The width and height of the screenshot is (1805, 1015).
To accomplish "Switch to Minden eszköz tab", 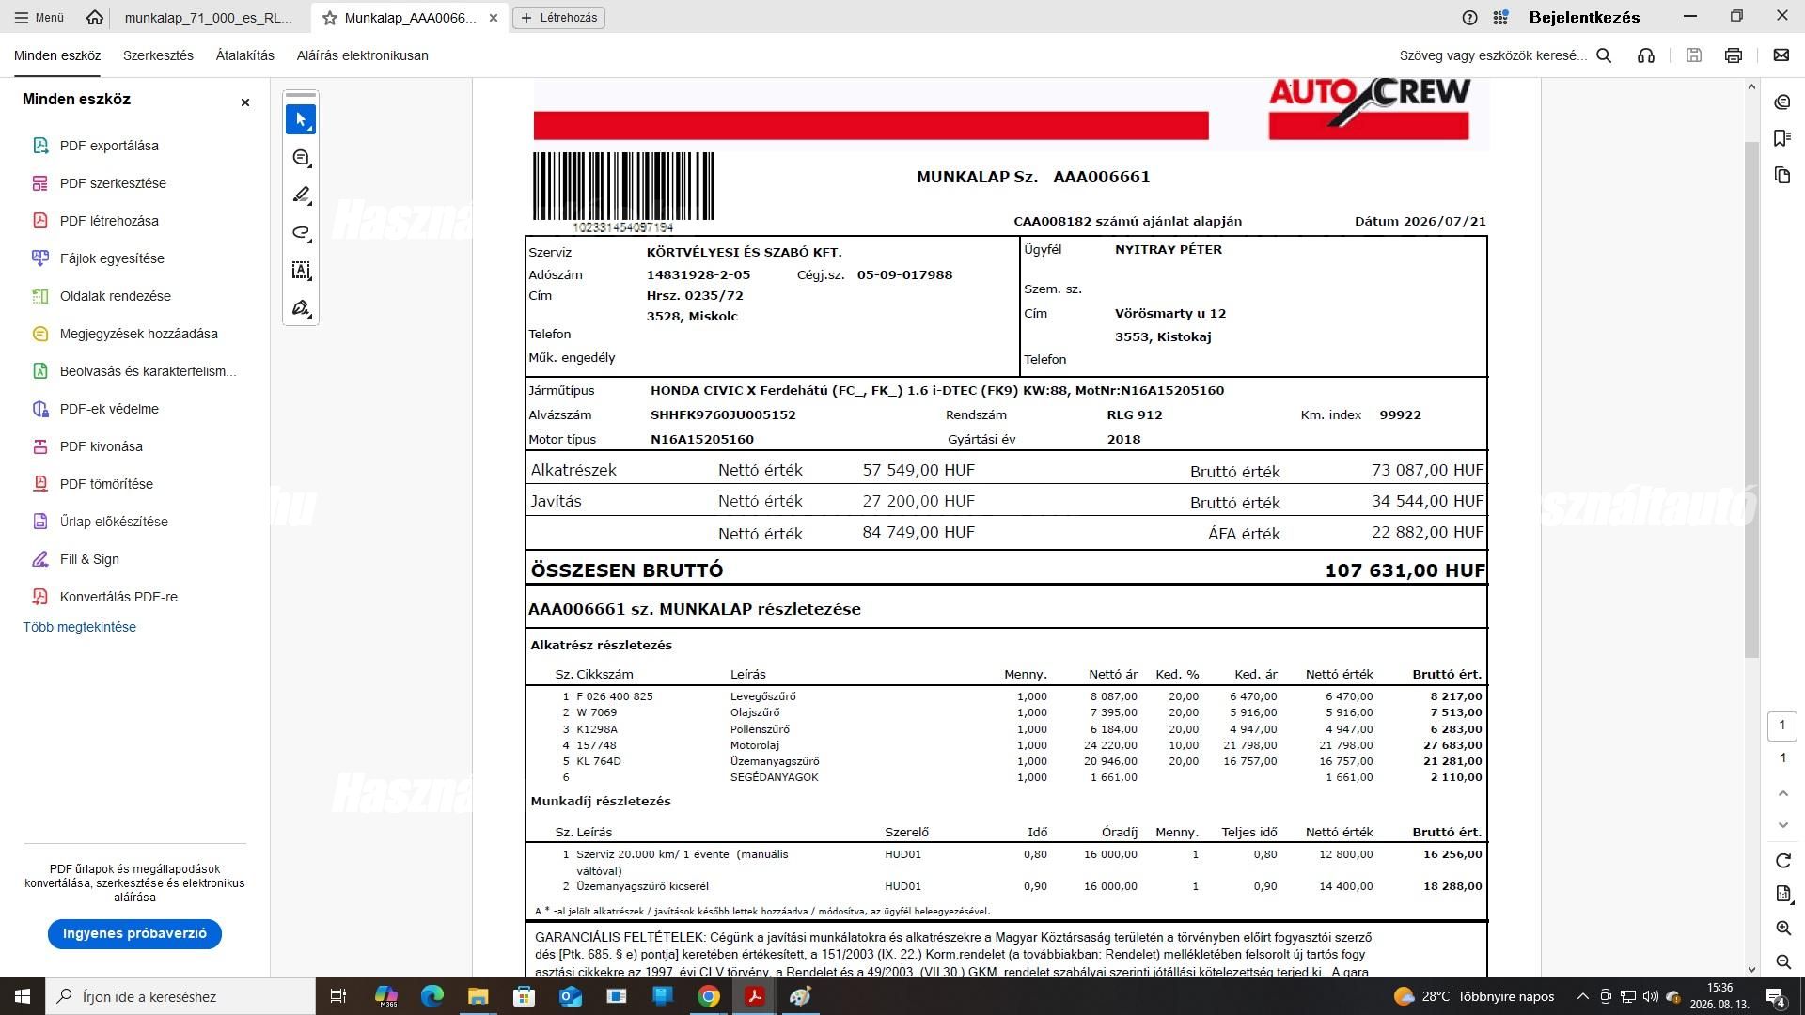I will pyautogui.click(x=57, y=55).
